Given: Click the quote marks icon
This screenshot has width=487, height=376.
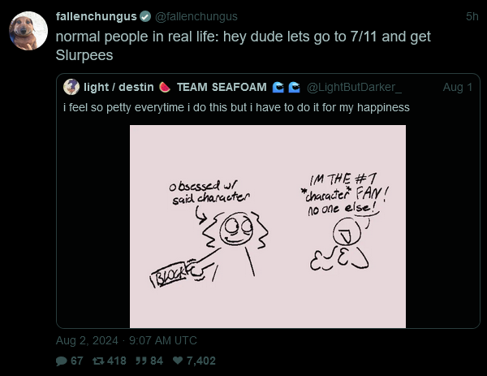Looking at the screenshot, I should pyautogui.click(x=140, y=361).
